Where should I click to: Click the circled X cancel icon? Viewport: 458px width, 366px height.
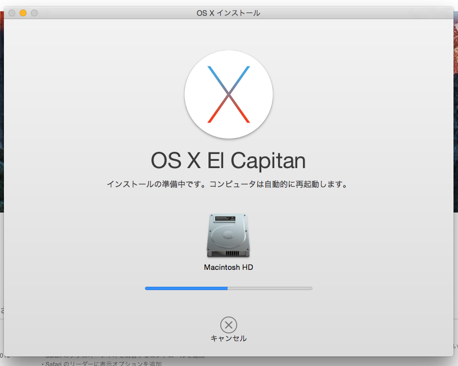[228, 325]
